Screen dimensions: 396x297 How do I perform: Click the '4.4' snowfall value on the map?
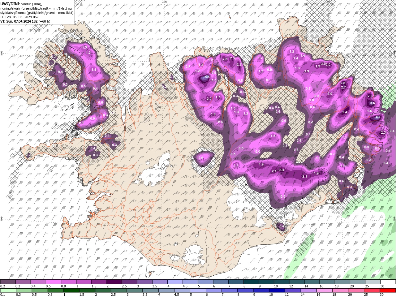point(207,77)
